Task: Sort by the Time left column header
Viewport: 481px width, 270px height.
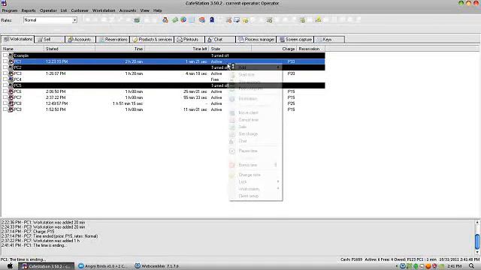Action: (177, 49)
